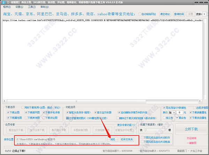Select the 复合包 radio button
The height and width of the screenshot is (155, 209).
(x=177, y=118)
